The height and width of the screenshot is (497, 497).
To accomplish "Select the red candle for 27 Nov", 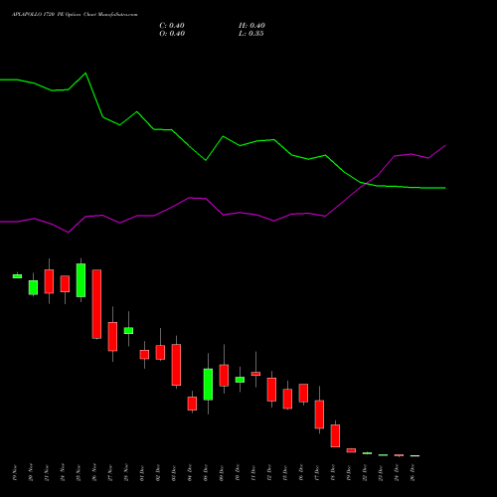I will [x=112, y=336].
